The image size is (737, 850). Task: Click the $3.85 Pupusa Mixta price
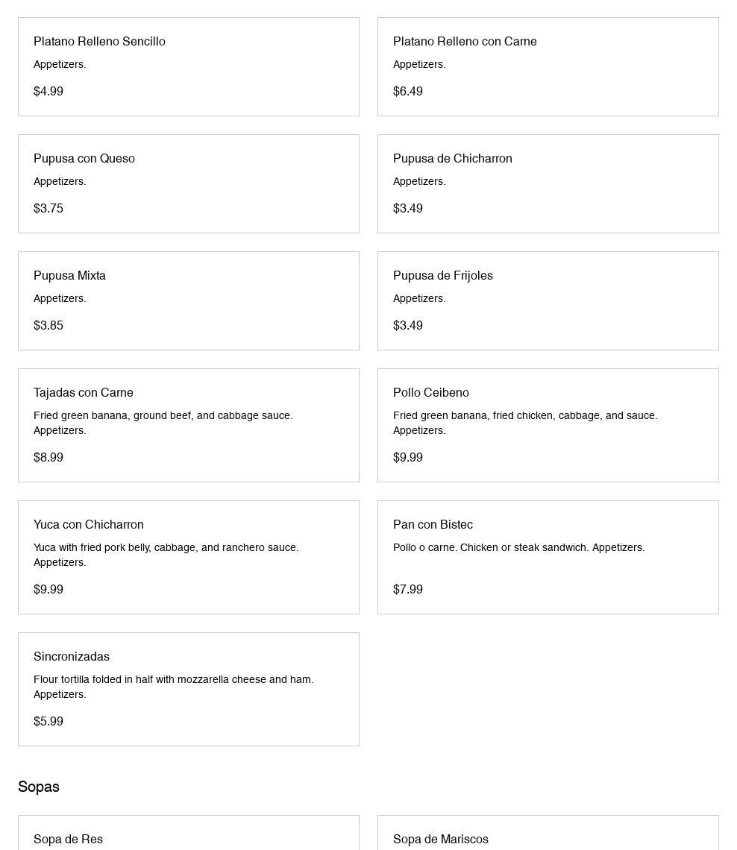point(48,325)
